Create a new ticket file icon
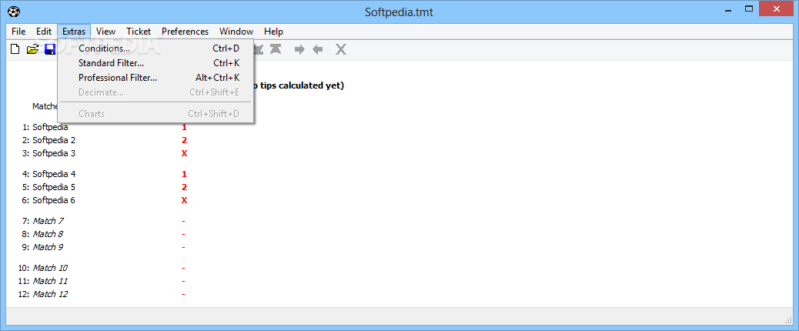Screen dimensions: 799x331 pos(15,49)
